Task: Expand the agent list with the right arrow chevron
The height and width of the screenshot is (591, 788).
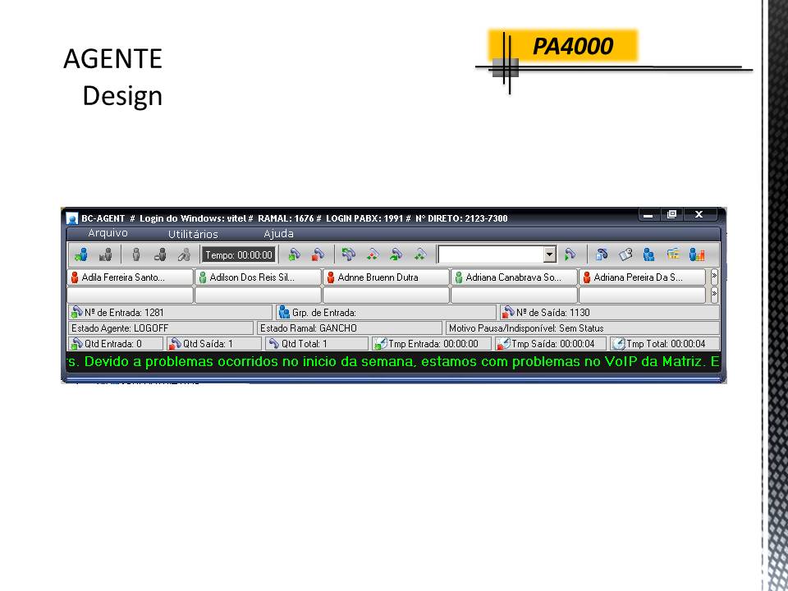Action: 713,277
